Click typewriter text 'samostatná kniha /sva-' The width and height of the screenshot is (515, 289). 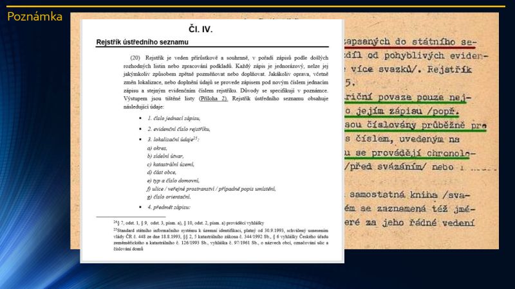410,195
